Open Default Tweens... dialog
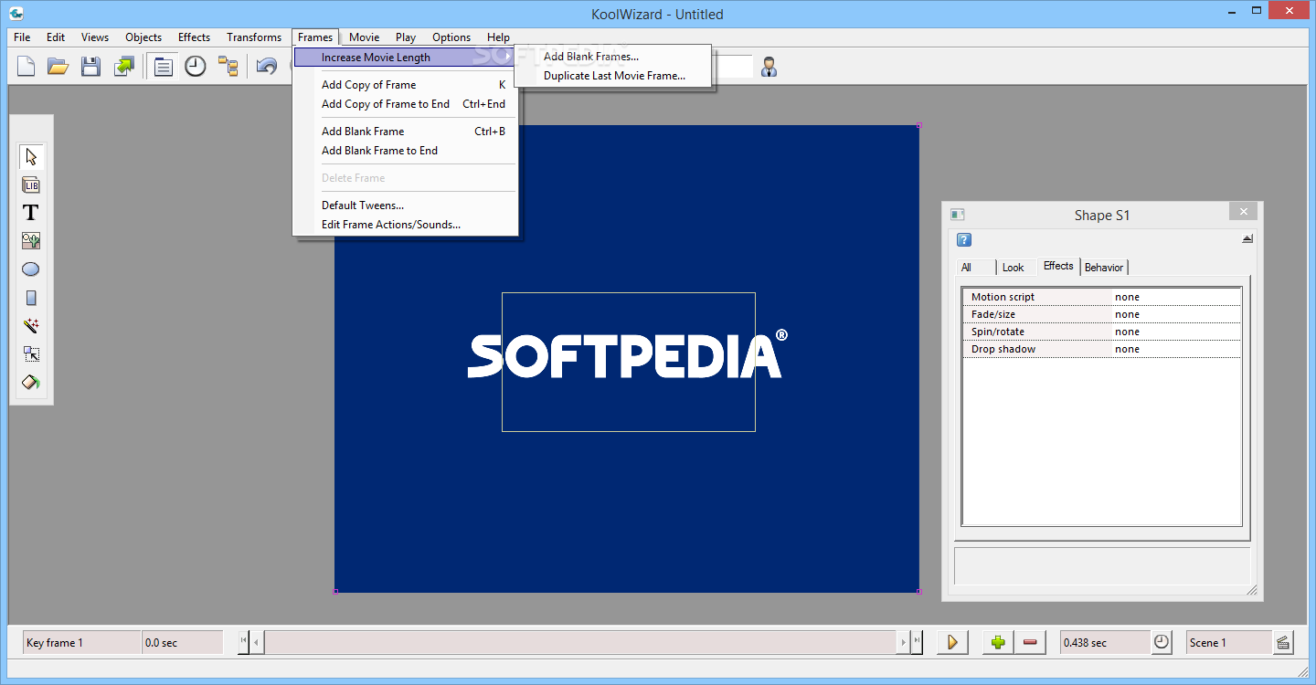Viewport: 1316px width, 685px height. [x=405, y=205]
